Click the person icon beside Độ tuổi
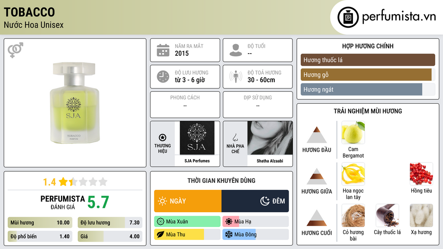 (236, 50)
